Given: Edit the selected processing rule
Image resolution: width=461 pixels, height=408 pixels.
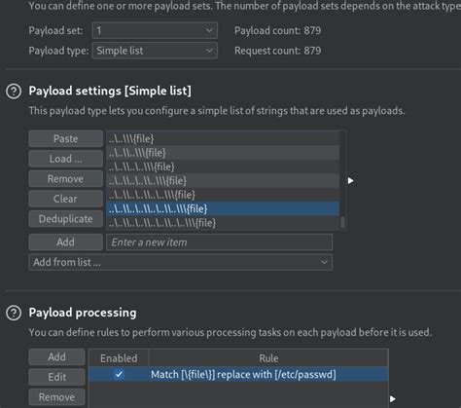Looking at the screenshot, I should point(56,377).
